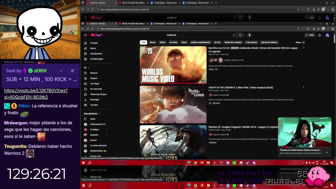This screenshot has height=189, width=336.
Task: Show hidden system tray icons
Action: (303, 163)
